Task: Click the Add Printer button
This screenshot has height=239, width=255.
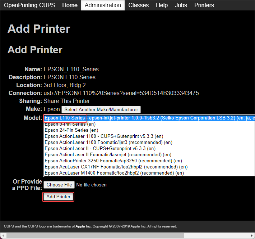Action: 58,197
